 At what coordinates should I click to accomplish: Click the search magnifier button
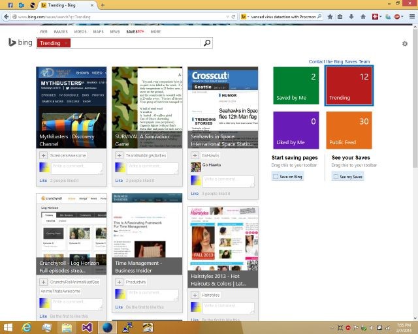coord(207,43)
